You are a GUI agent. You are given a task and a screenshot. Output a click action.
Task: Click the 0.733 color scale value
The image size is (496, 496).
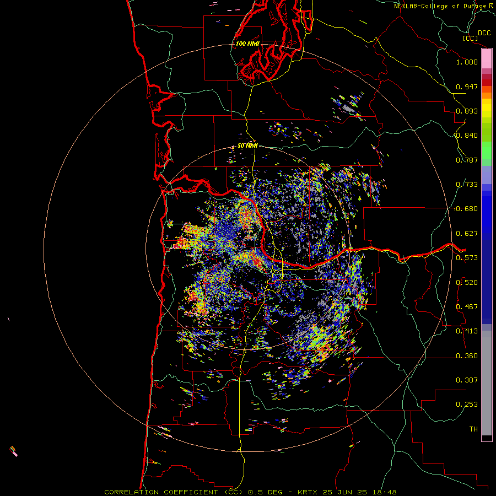(467, 185)
